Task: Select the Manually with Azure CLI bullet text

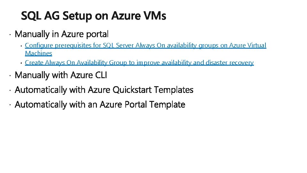Action: click(x=61, y=75)
